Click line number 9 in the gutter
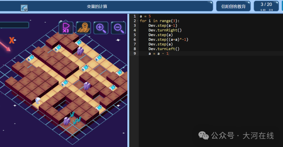The image size is (283, 147). (135, 54)
